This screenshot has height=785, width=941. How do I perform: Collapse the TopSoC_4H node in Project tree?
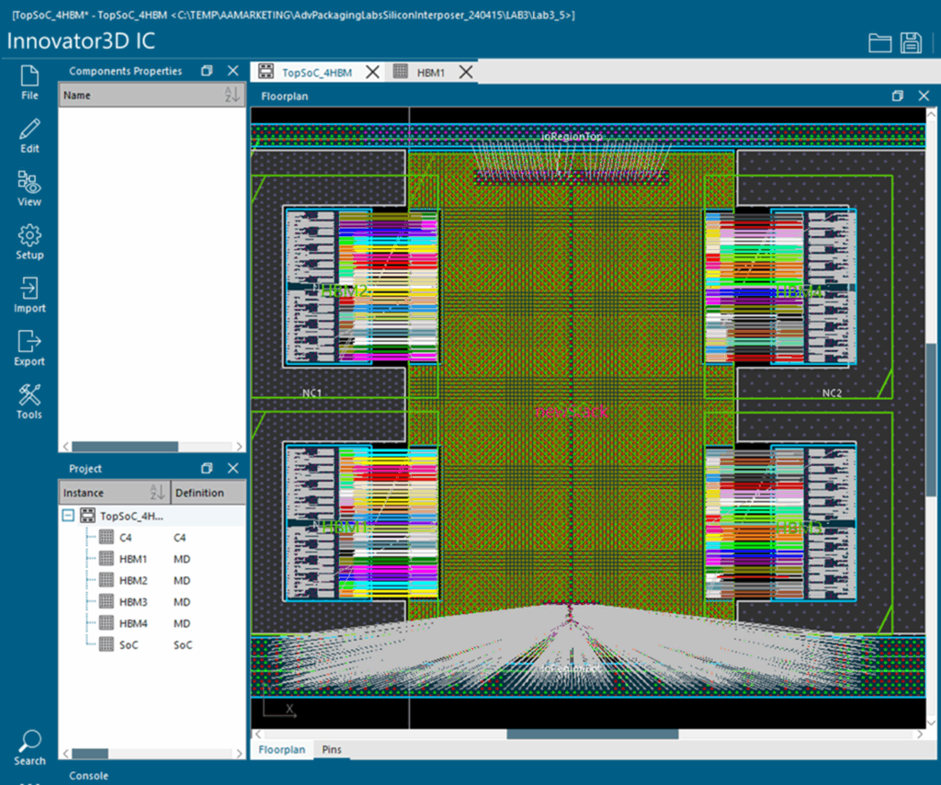(68, 515)
